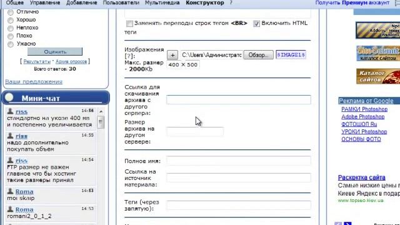Screen dimensions: 400x225
Task: Open riss profile link at 14:56
Action: [21, 112]
